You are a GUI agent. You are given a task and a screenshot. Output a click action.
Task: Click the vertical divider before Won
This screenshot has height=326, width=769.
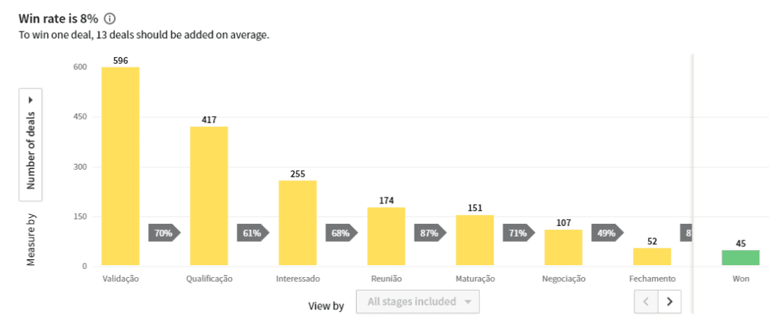click(x=692, y=183)
